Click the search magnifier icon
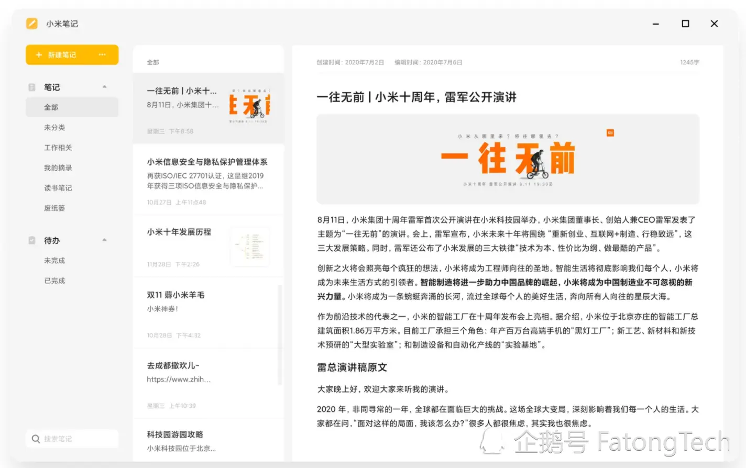746x468 pixels. tap(36, 439)
